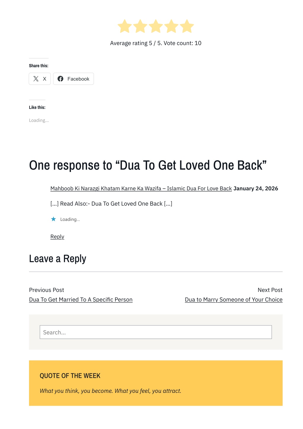The image size is (303, 429).
Task: Click the second rating star
Action: tap(140, 26)
